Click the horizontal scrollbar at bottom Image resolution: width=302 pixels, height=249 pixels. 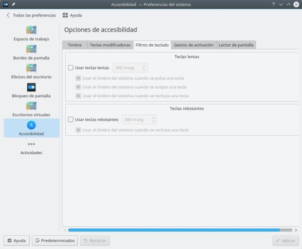(x=174, y=230)
